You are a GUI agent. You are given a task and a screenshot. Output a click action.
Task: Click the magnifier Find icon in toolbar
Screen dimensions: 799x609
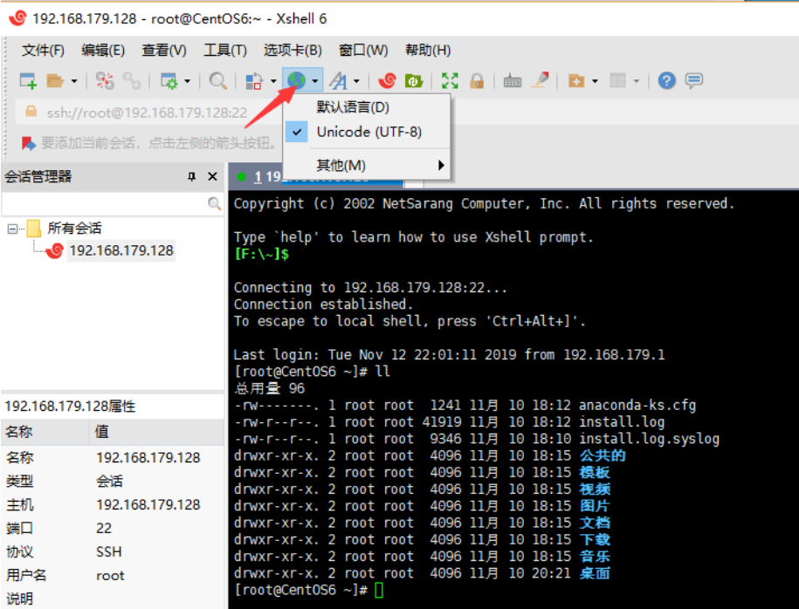click(x=218, y=81)
